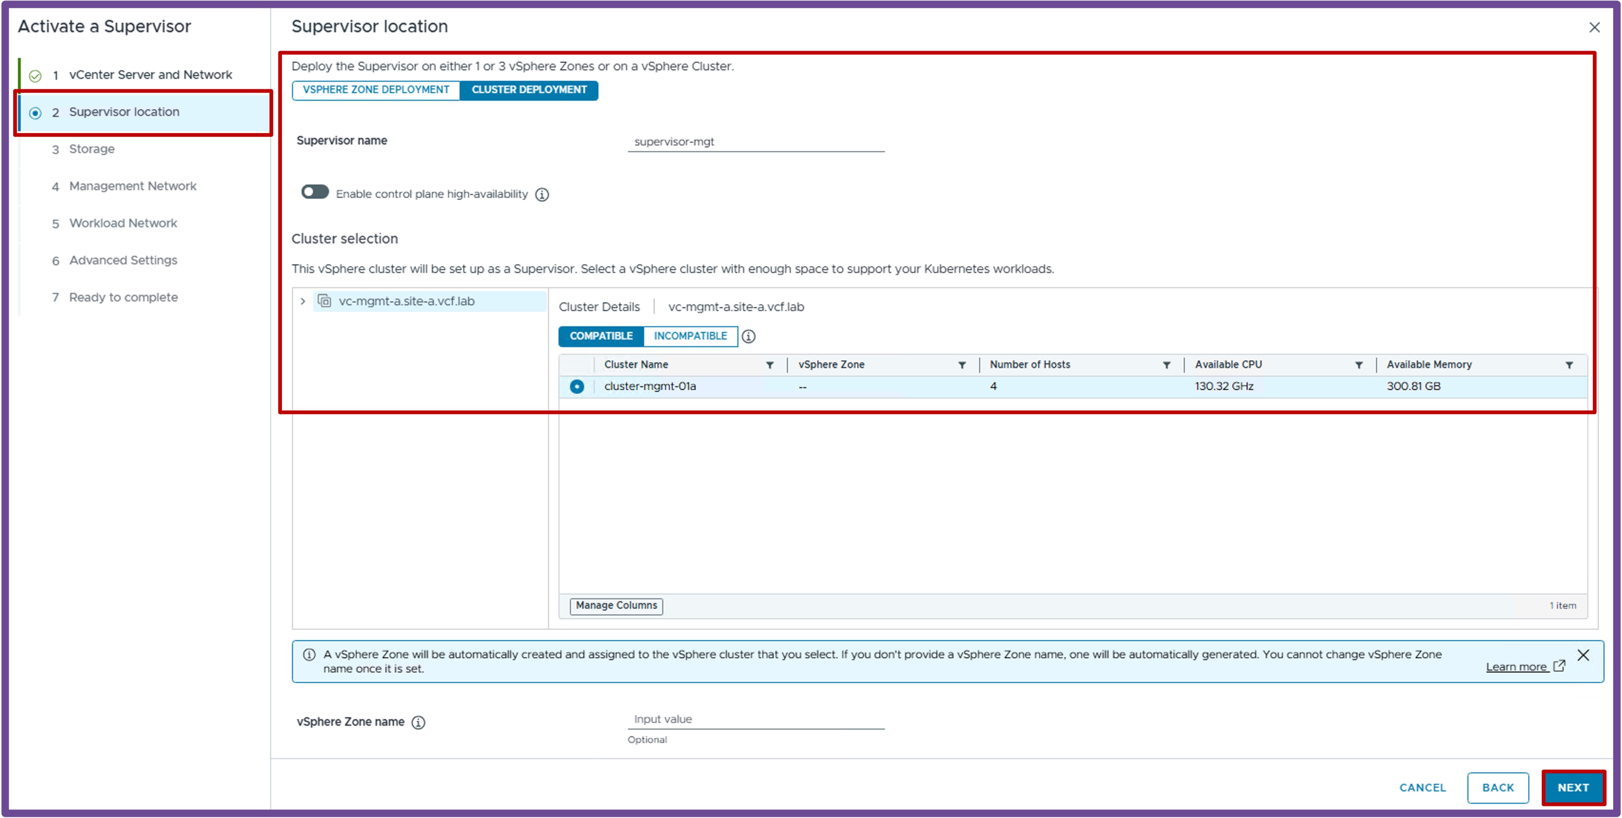Click the Number of Hosts value 4

pyautogui.click(x=993, y=386)
